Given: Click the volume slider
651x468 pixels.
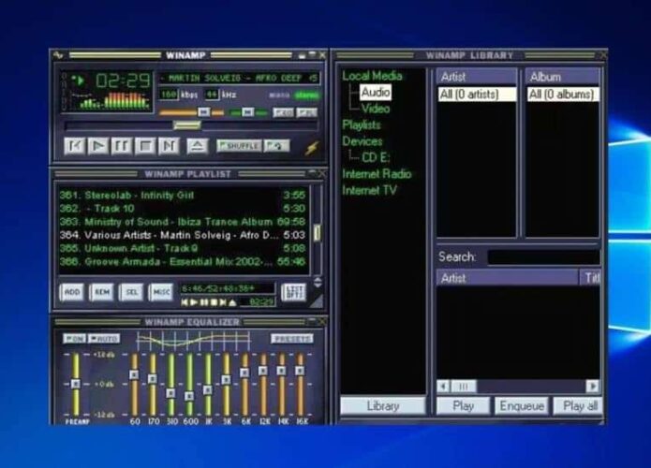Looking at the screenshot, I should click(191, 112).
